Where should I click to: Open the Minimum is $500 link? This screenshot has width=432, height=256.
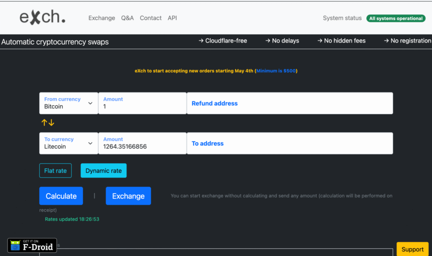pyautogui.click(x=276, y=71)
